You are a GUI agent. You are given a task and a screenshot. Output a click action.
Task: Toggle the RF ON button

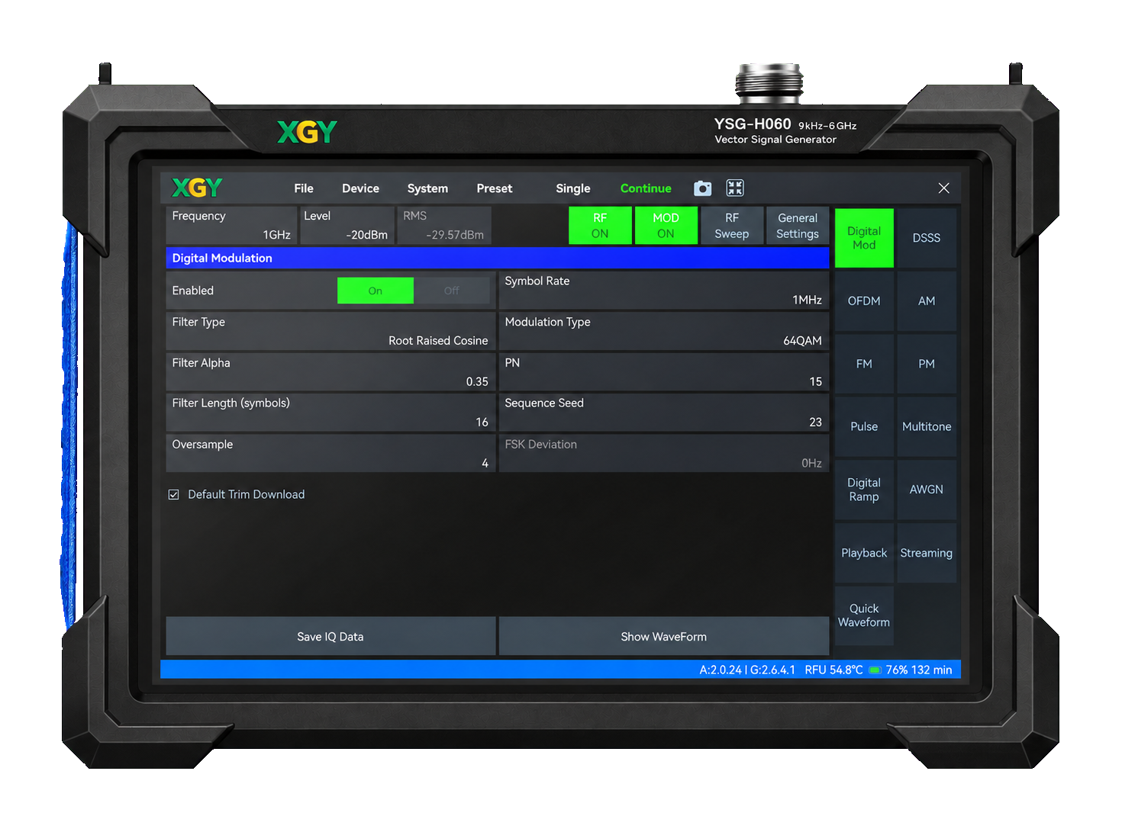click(x=600, y=226)
